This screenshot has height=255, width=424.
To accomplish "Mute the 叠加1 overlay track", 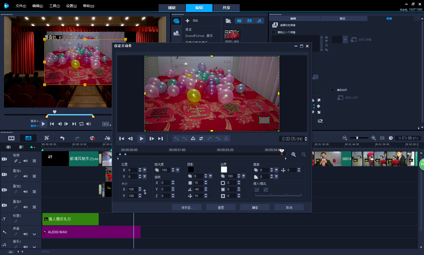I will [x=25, y=176].
